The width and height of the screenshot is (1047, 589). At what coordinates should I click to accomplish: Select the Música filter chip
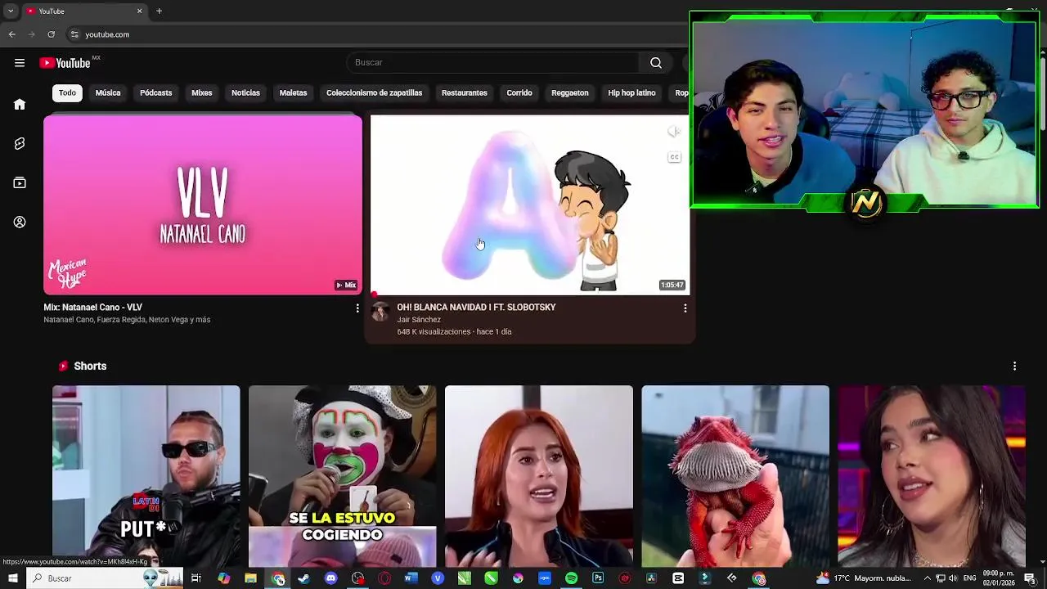[x=108, y=93]
